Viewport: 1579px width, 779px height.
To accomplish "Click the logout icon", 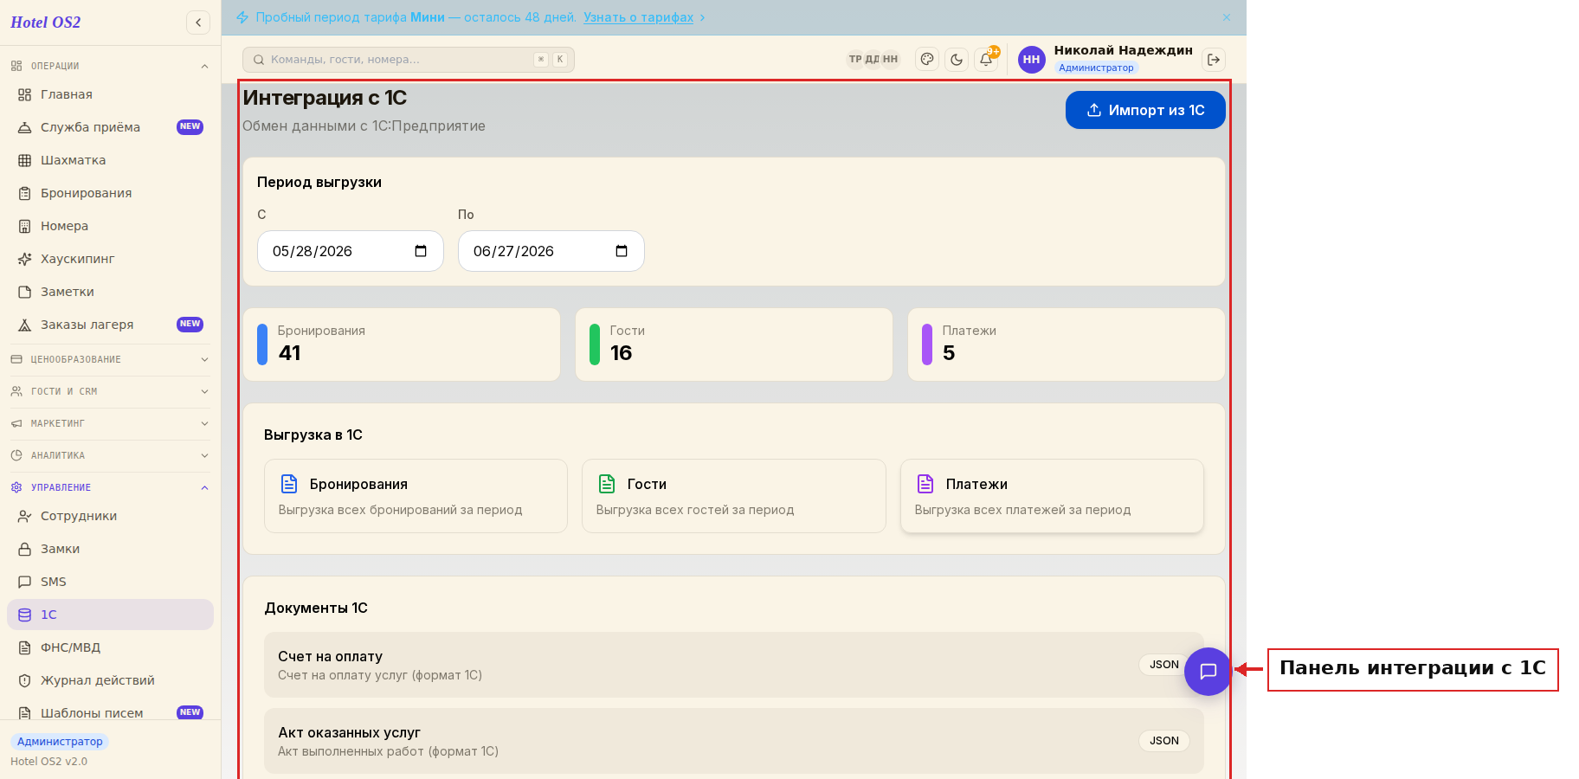I will [x=1214, y=60].
